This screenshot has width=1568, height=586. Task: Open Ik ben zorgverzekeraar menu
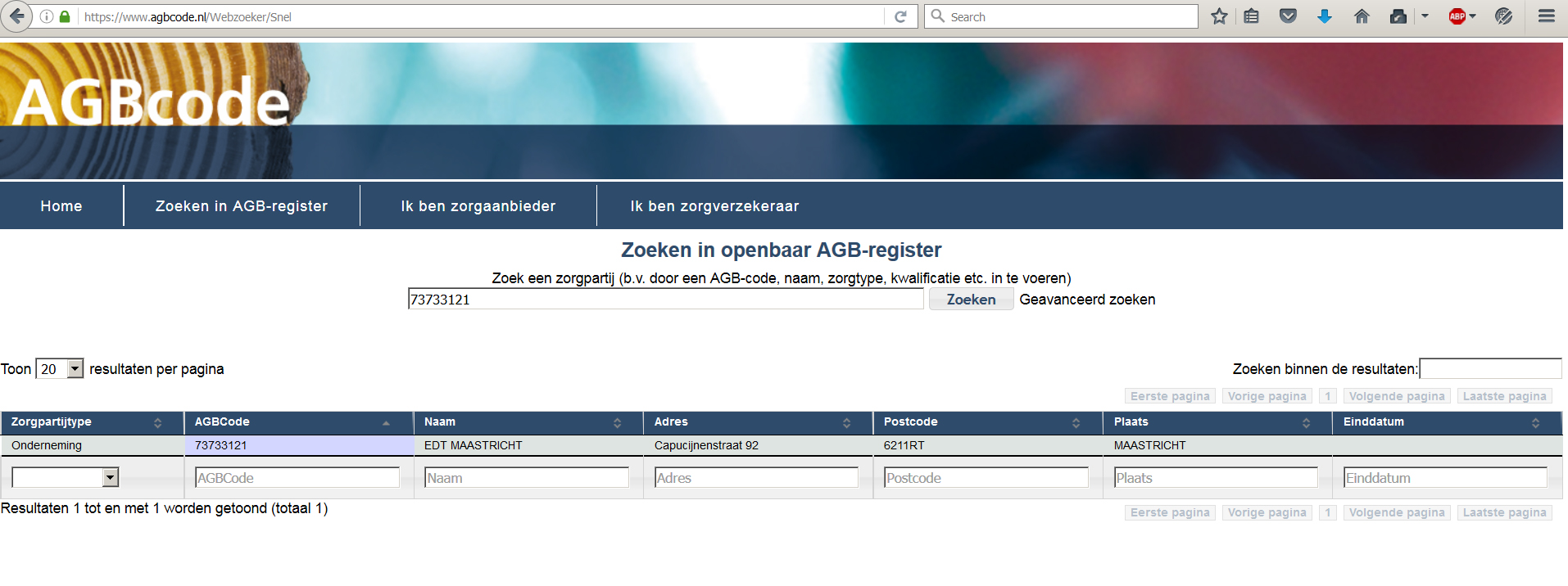[x=714, y=206]
